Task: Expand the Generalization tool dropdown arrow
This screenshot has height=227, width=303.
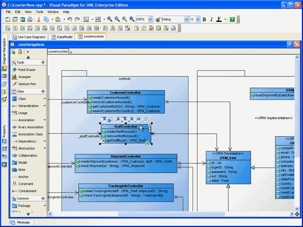Action: click(x=45, y=106)
